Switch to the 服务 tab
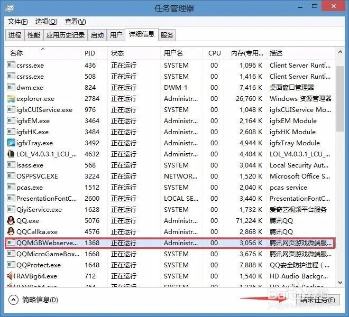 (x=167, y=35)
